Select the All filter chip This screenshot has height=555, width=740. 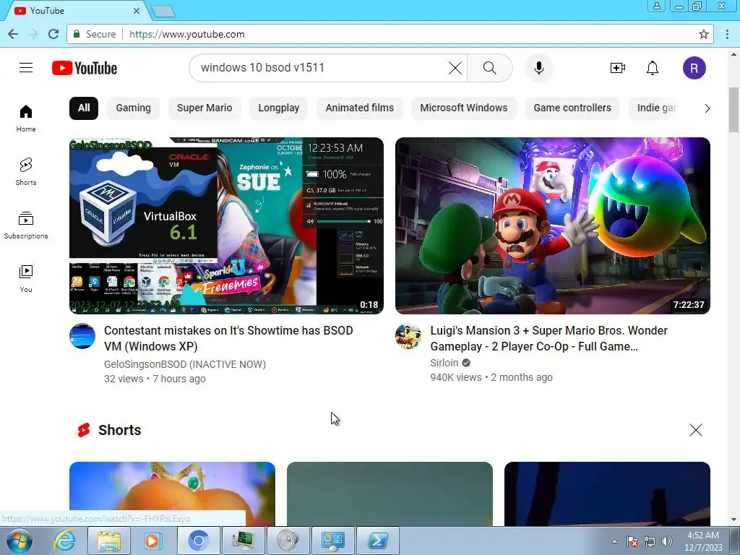tap(84, 108)
